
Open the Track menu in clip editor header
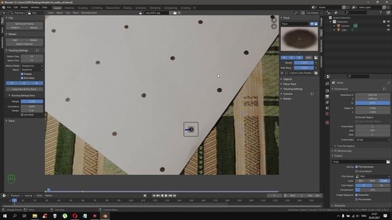click(75, 13)
